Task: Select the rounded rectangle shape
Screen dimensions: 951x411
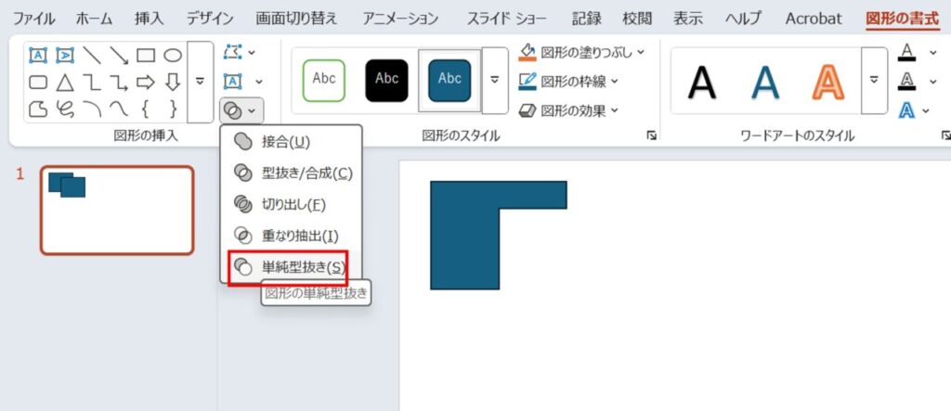Action: tap(37, 82)
